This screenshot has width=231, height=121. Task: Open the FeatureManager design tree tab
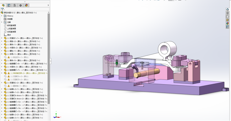[x=3, y=5]
